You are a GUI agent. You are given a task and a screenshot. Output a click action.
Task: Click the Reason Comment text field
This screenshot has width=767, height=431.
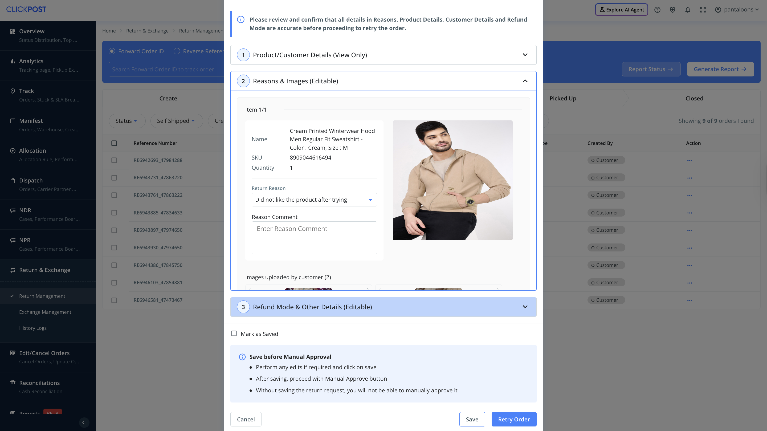(x=314, y=237)
